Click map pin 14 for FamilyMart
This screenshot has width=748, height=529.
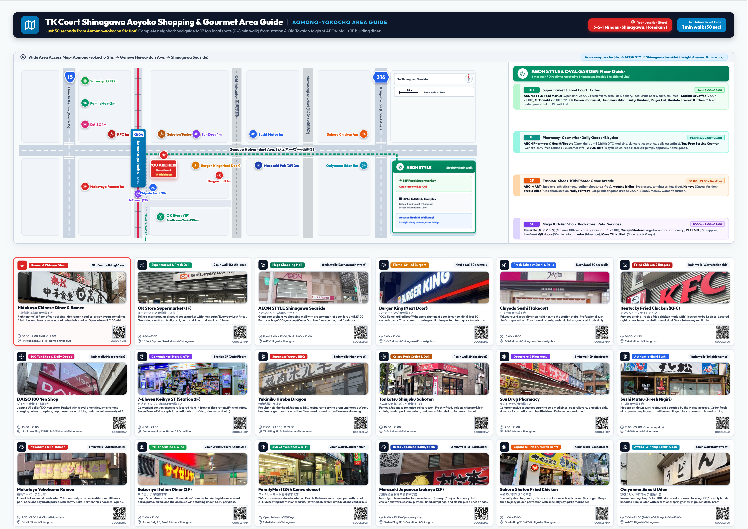(x=85, y=103)
